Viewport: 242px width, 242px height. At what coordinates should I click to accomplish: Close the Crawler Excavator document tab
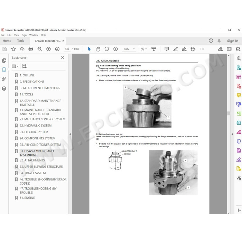click(63, 41)
